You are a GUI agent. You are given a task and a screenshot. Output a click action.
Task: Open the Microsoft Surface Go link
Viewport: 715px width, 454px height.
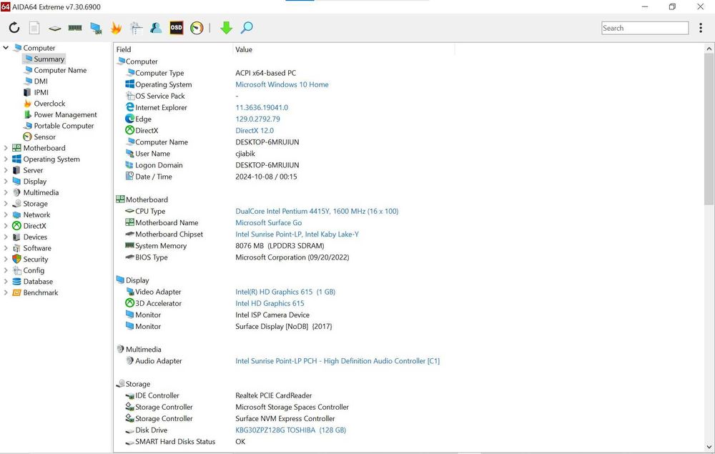[269, 223]
